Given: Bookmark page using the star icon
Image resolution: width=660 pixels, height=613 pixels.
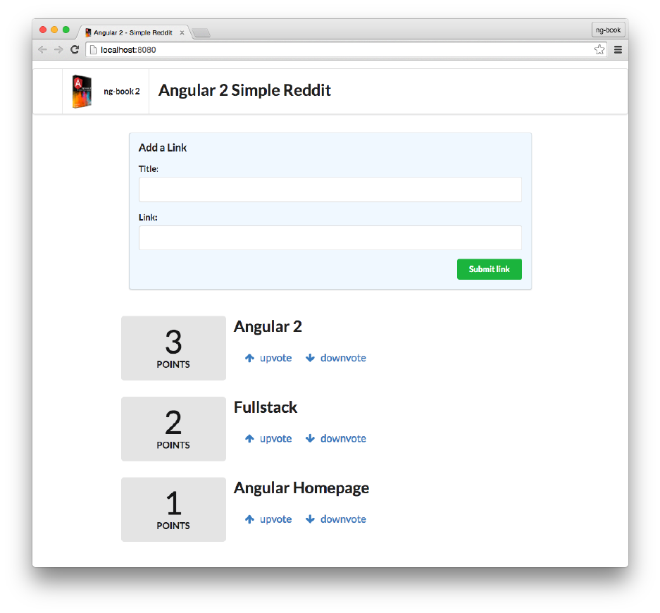Looking at the screenshot, I should click(599, 50).
